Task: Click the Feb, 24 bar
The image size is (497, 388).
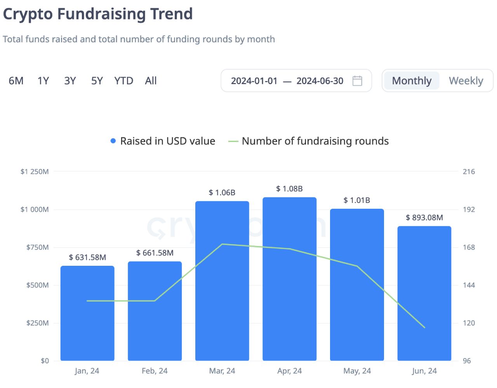Action: tap(155, 311)
